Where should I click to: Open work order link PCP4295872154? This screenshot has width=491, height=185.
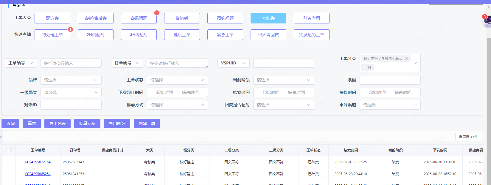click(38, 162)
